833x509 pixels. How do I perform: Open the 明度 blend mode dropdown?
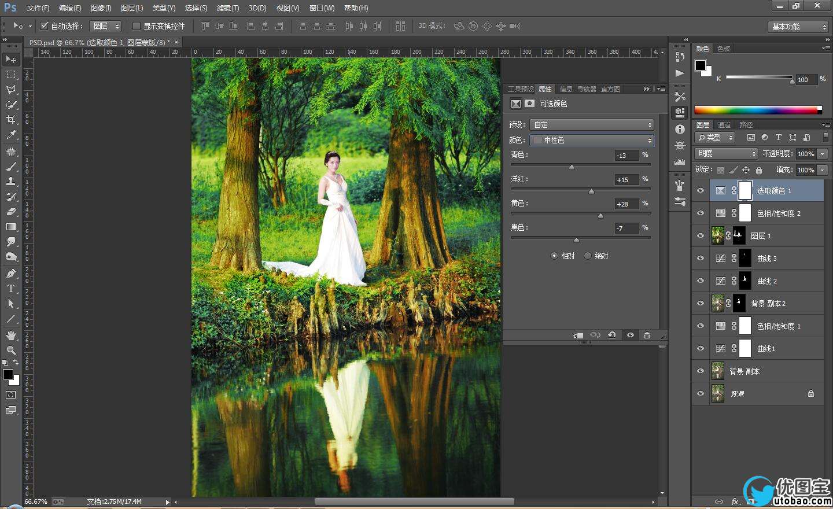[x=726, y=154]
